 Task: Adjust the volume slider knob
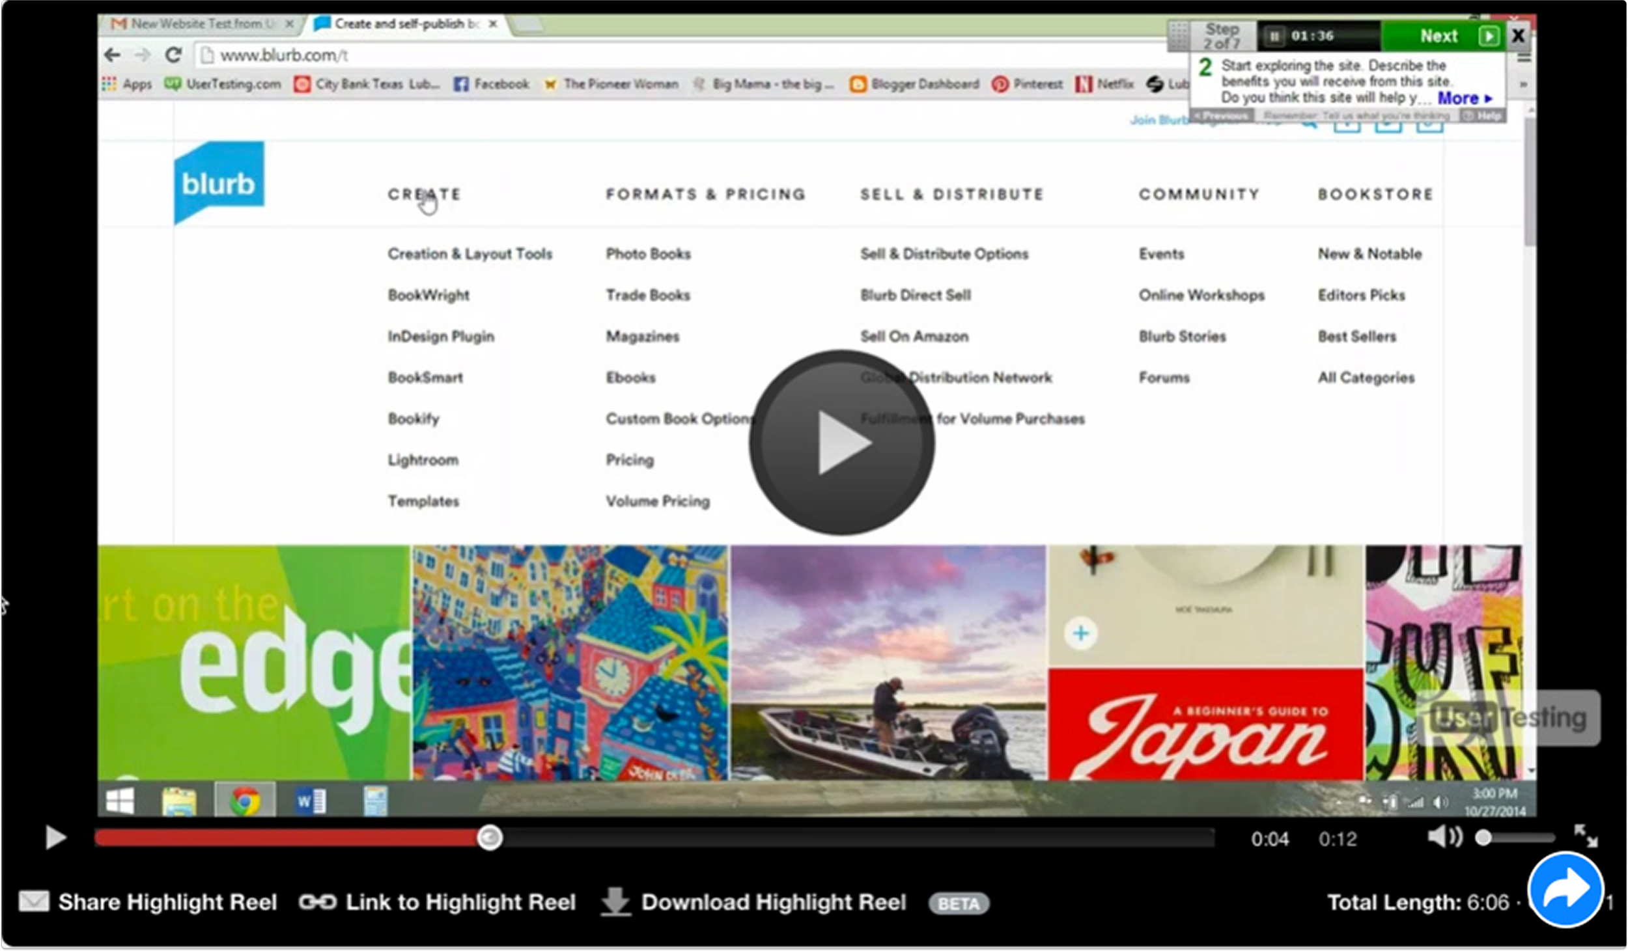[x=1483, y=838]
